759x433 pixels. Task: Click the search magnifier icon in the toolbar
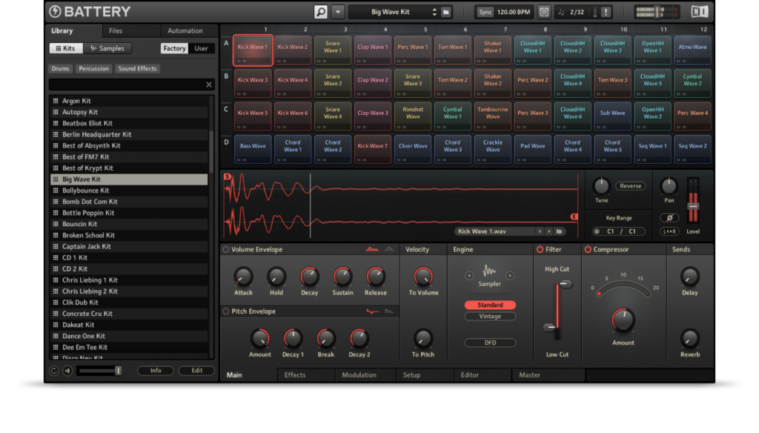point(320,10)
